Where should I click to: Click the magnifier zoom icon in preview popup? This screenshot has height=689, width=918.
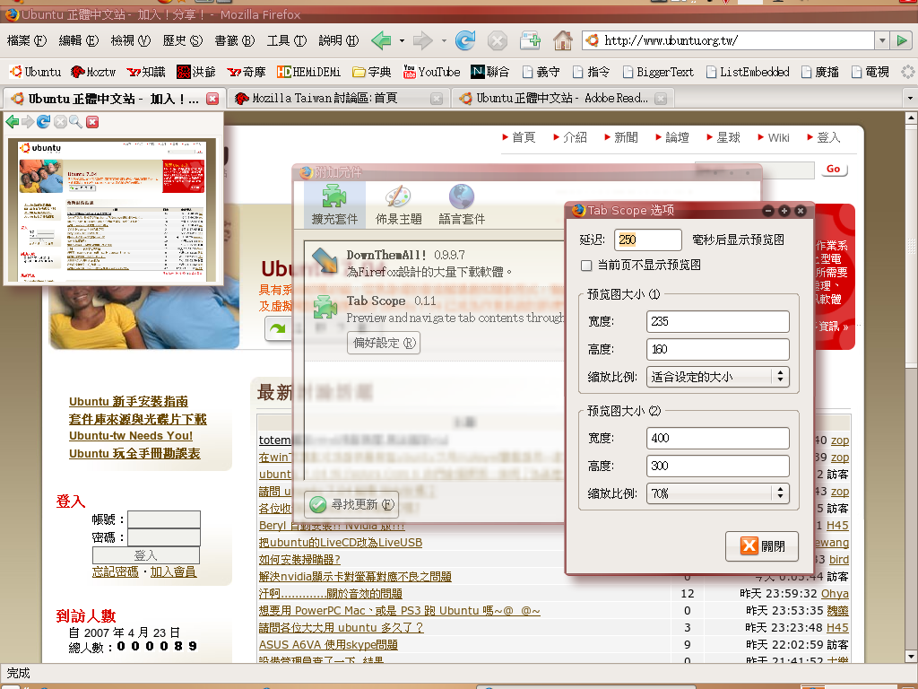[x=75, y=121]
